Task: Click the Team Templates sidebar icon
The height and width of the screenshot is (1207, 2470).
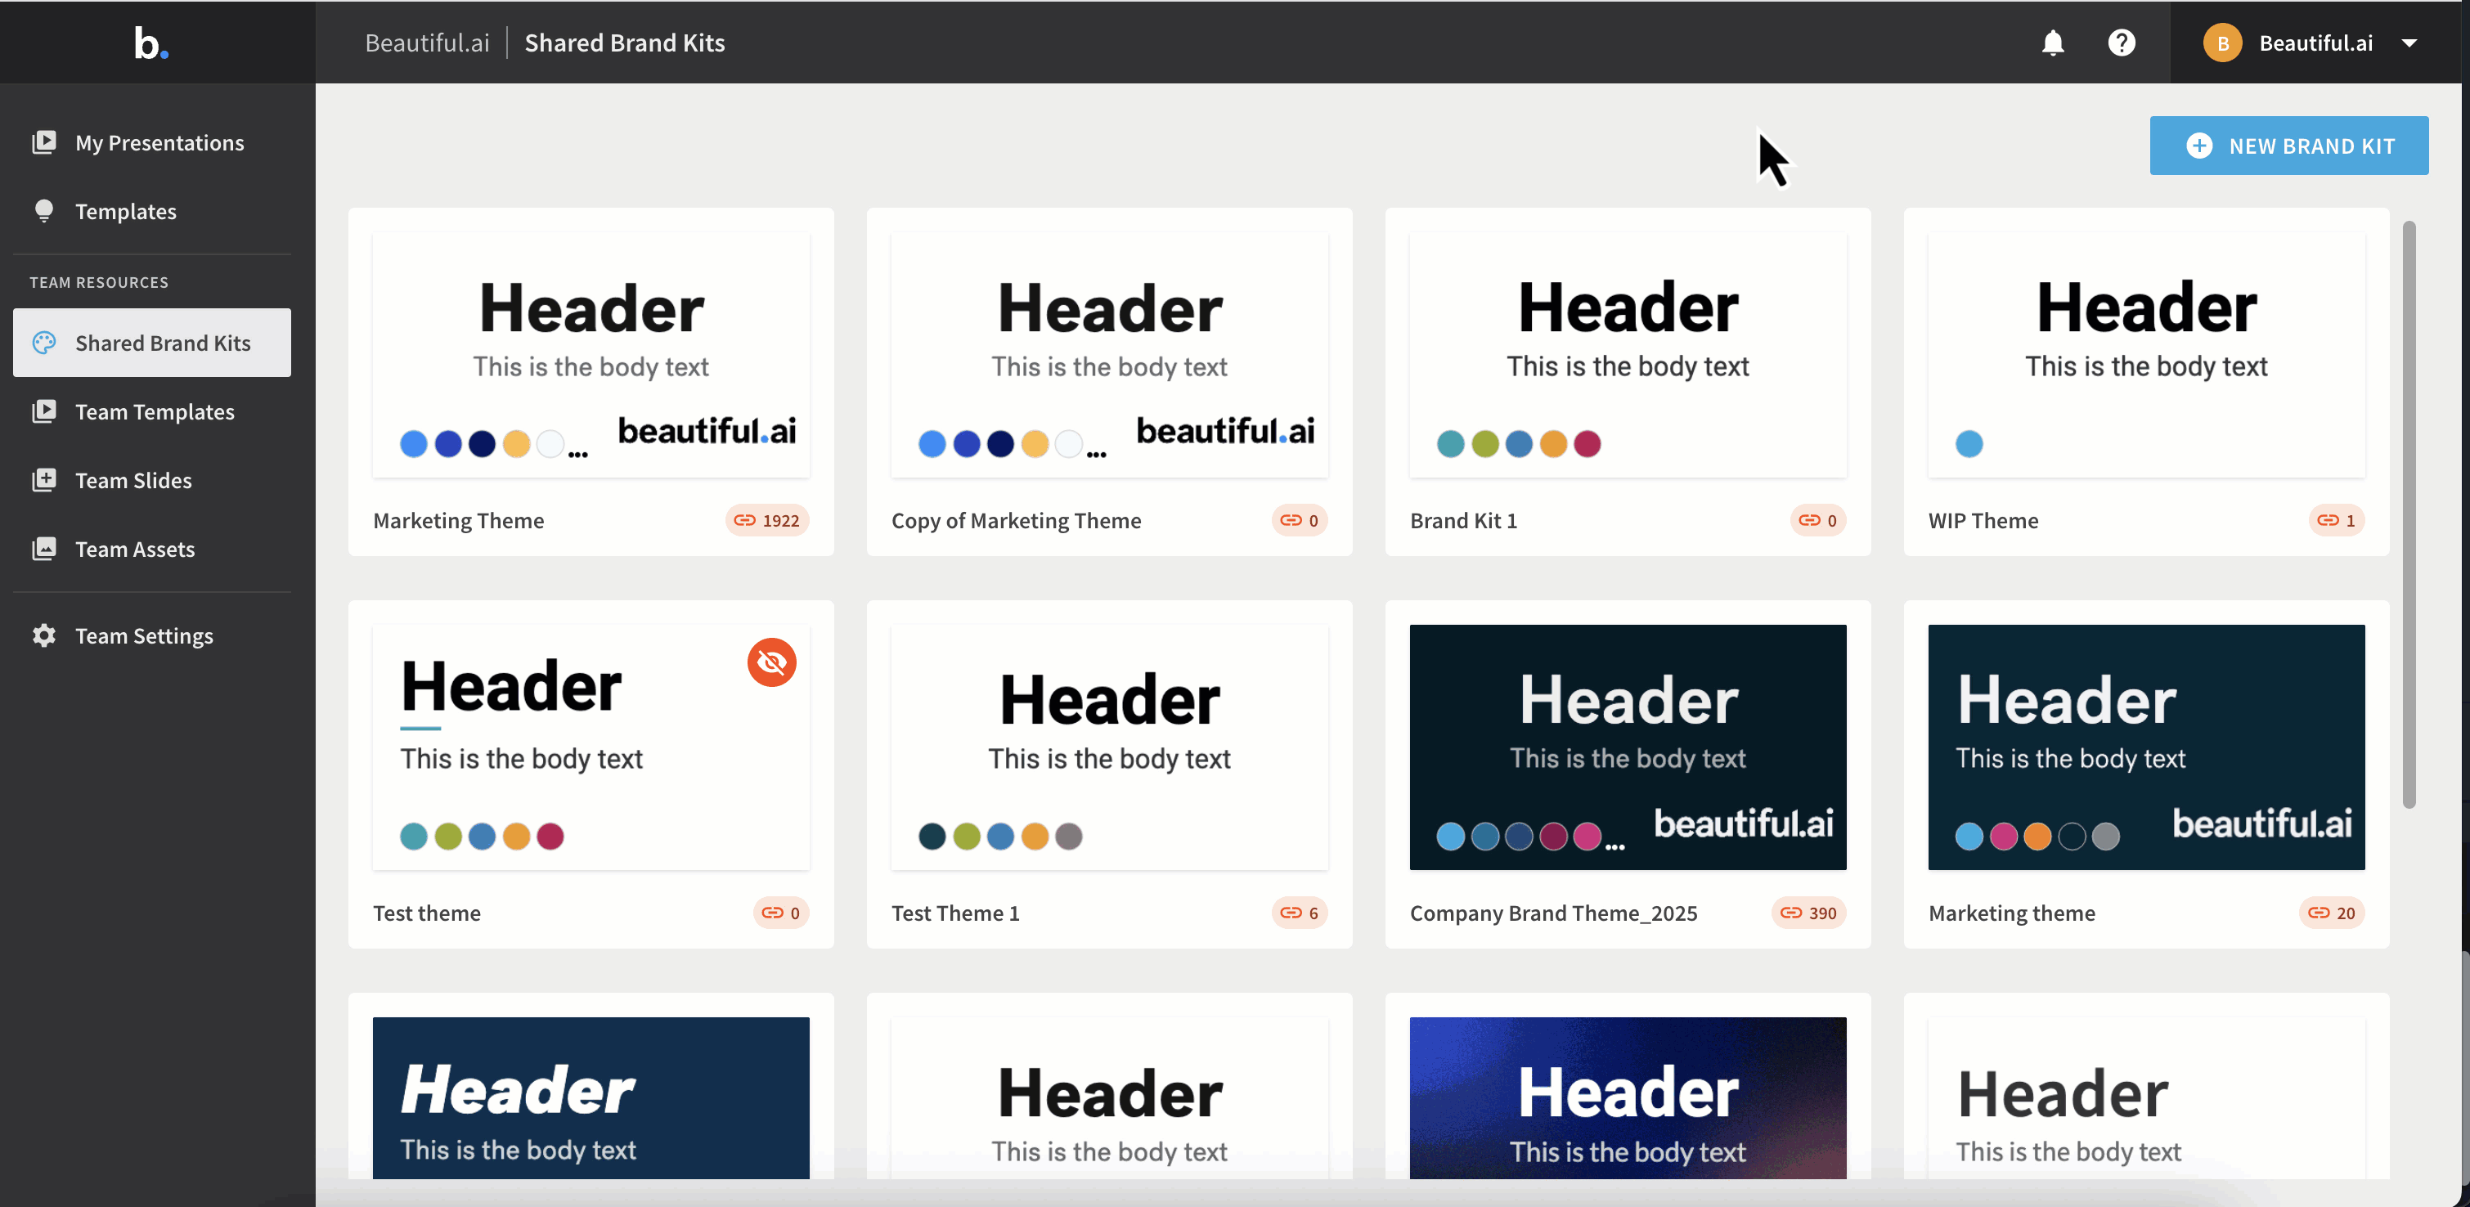Action: click(44, 411)
